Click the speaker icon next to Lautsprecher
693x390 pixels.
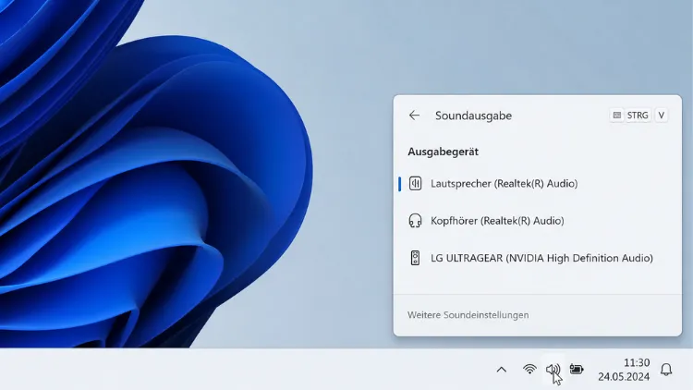(x=415, y=184)
